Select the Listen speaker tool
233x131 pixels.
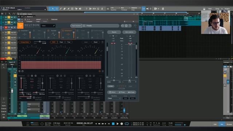pyautogui.click(x=80, y=9)
